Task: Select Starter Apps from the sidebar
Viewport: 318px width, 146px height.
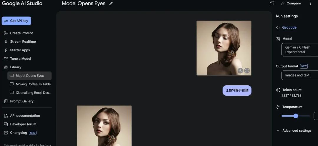Action: (20, 50)
